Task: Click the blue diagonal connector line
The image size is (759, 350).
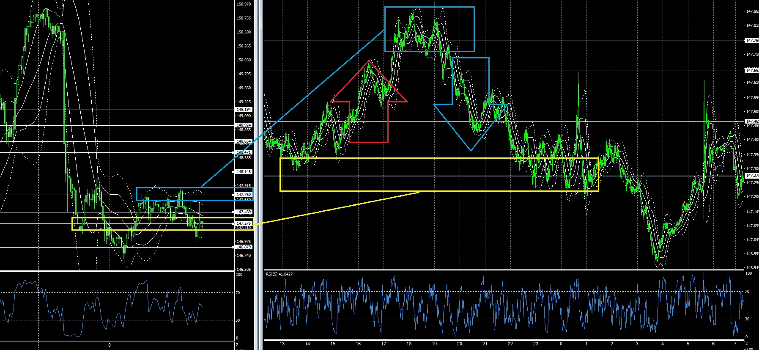Action: [292, 109]
